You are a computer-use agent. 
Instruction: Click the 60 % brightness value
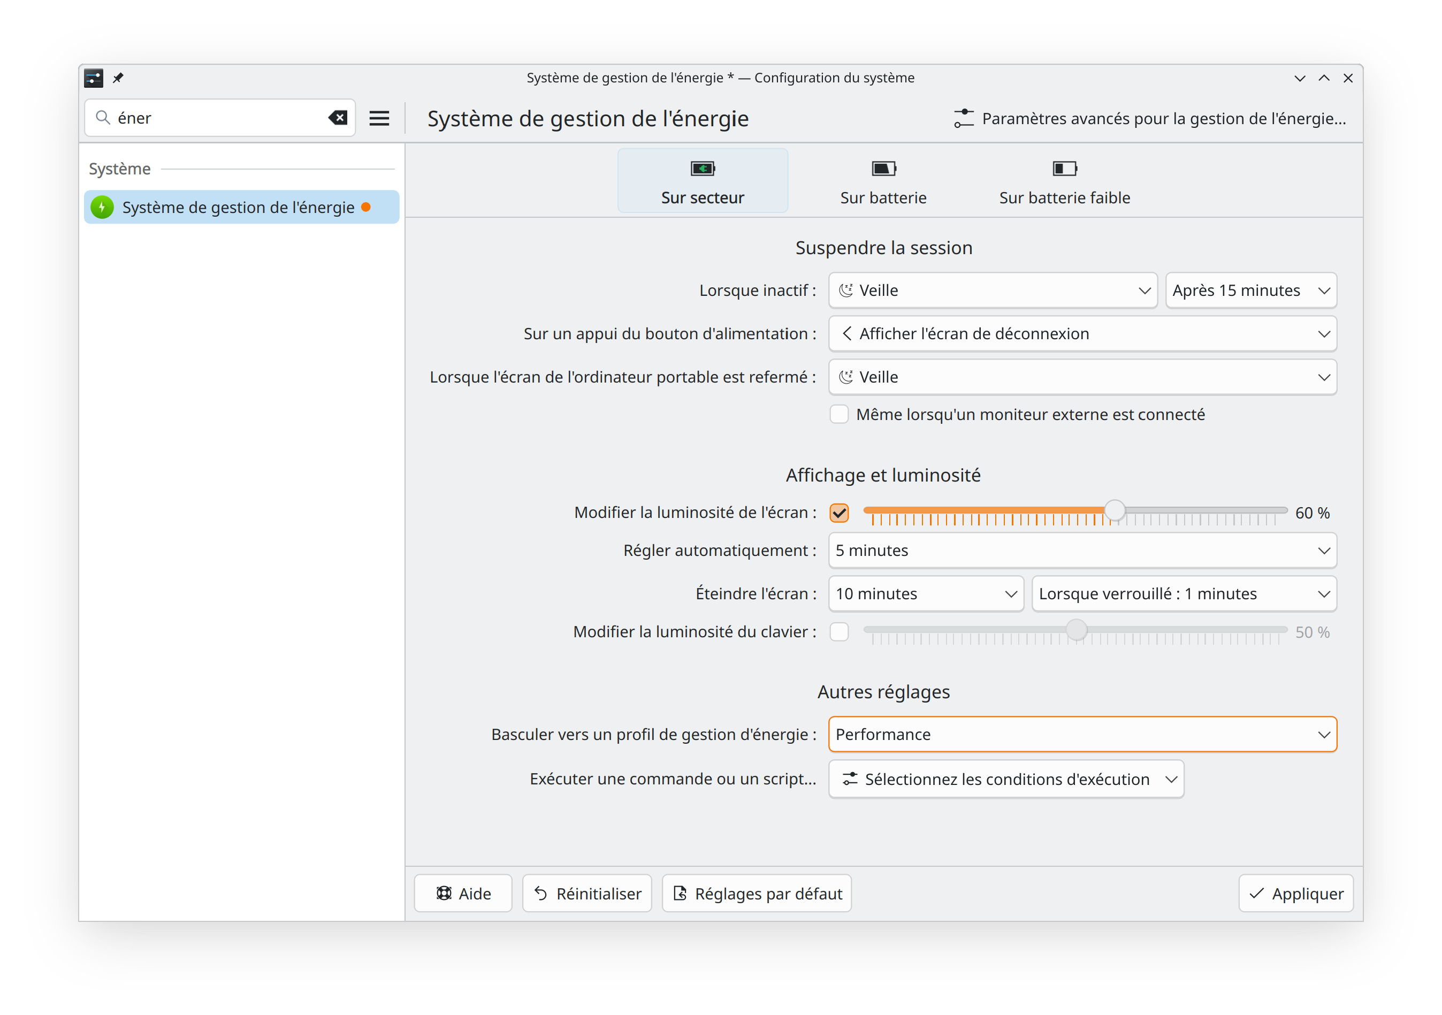[x=1313, y=513]
